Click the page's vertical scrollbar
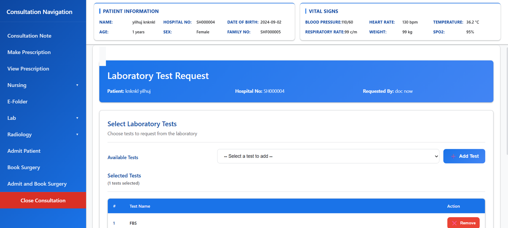The width and height of the screenshot is (508, 228). 507,95
